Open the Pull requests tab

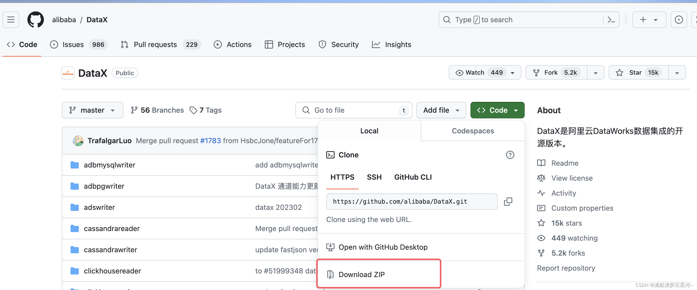coord(161,44)
